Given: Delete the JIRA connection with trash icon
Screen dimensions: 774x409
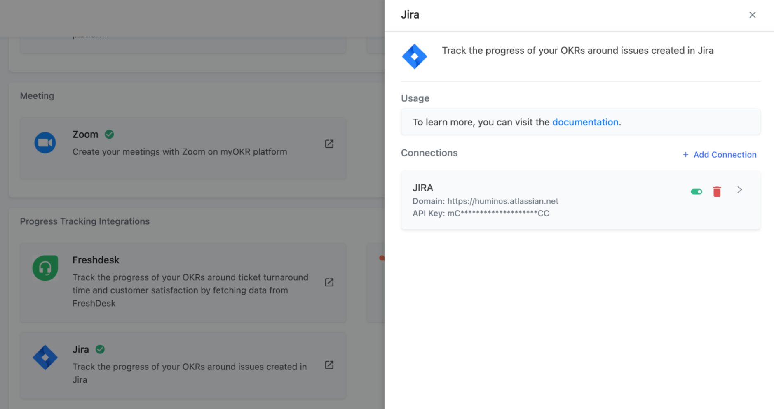Looking at the screenshot, I should tap(717, 191).
